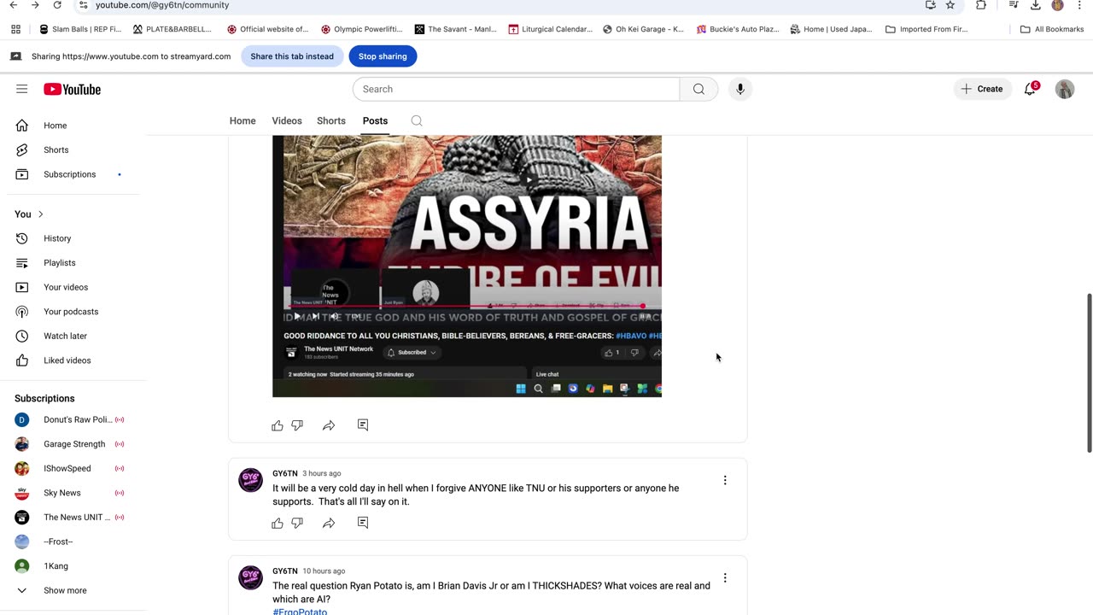
Task: Open Your podcasts in sidebar
Action: coord(73,312)
